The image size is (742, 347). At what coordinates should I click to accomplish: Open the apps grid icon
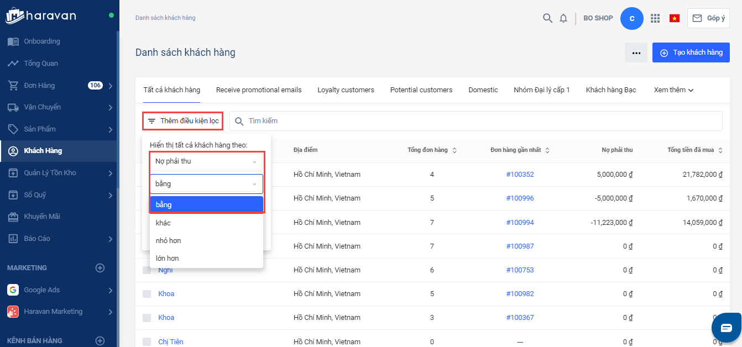[x=655, y=18]
